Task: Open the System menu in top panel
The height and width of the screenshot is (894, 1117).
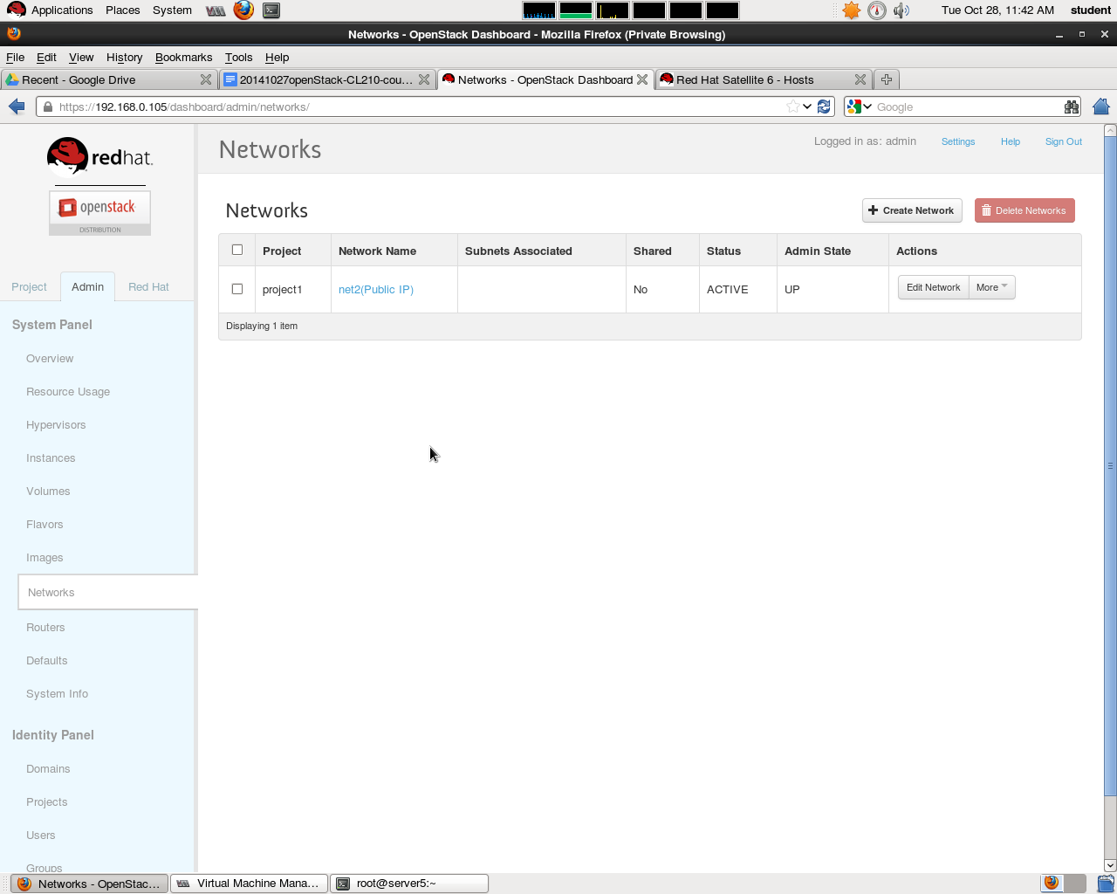Action: [x=172, y=10]
